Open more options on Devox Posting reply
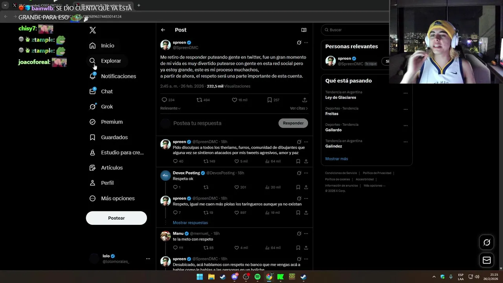Image resolution: width=503 pixels, height=283 pixels. (306, 173)
